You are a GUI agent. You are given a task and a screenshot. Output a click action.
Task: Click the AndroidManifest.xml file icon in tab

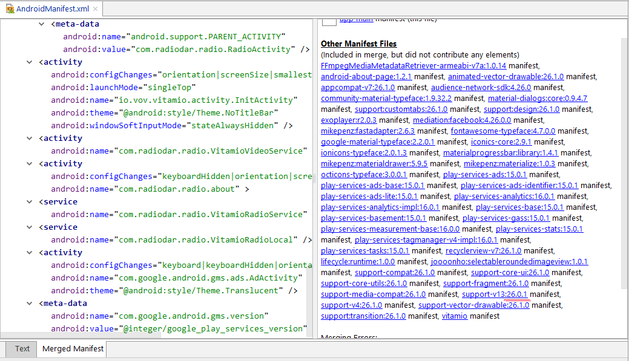[x=10, y=9]
